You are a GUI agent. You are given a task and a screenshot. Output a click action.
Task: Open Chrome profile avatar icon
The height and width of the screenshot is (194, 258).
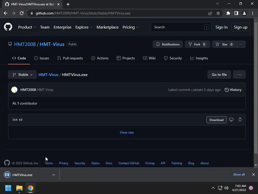point(244,13)
